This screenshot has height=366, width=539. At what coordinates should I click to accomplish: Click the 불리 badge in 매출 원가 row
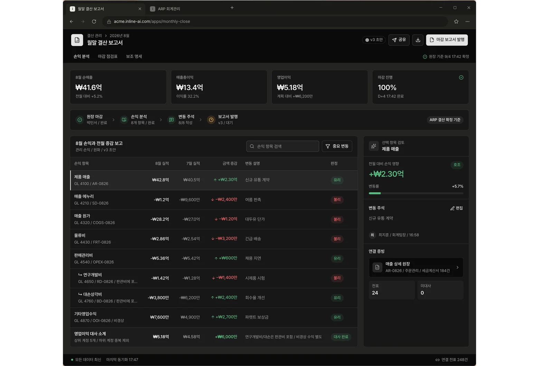pyautogui.click(x=337, y=219)
